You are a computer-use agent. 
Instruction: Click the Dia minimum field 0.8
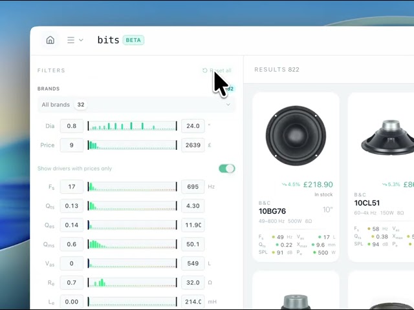tap(72, 126)
